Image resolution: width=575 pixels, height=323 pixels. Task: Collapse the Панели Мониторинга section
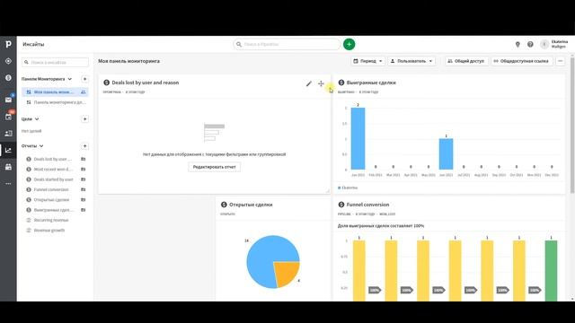coord(70,79)
